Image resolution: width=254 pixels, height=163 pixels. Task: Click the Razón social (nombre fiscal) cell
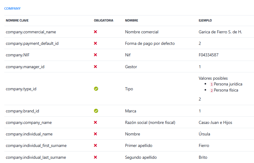click(x=150, y=122)
